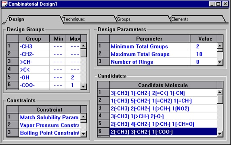231x145 pixels.
Task: Click the Candidate Molecule column header
Action: click(x=163, y=85)
